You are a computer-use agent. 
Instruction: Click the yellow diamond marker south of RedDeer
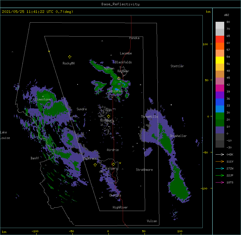click(x=119, y=78)
